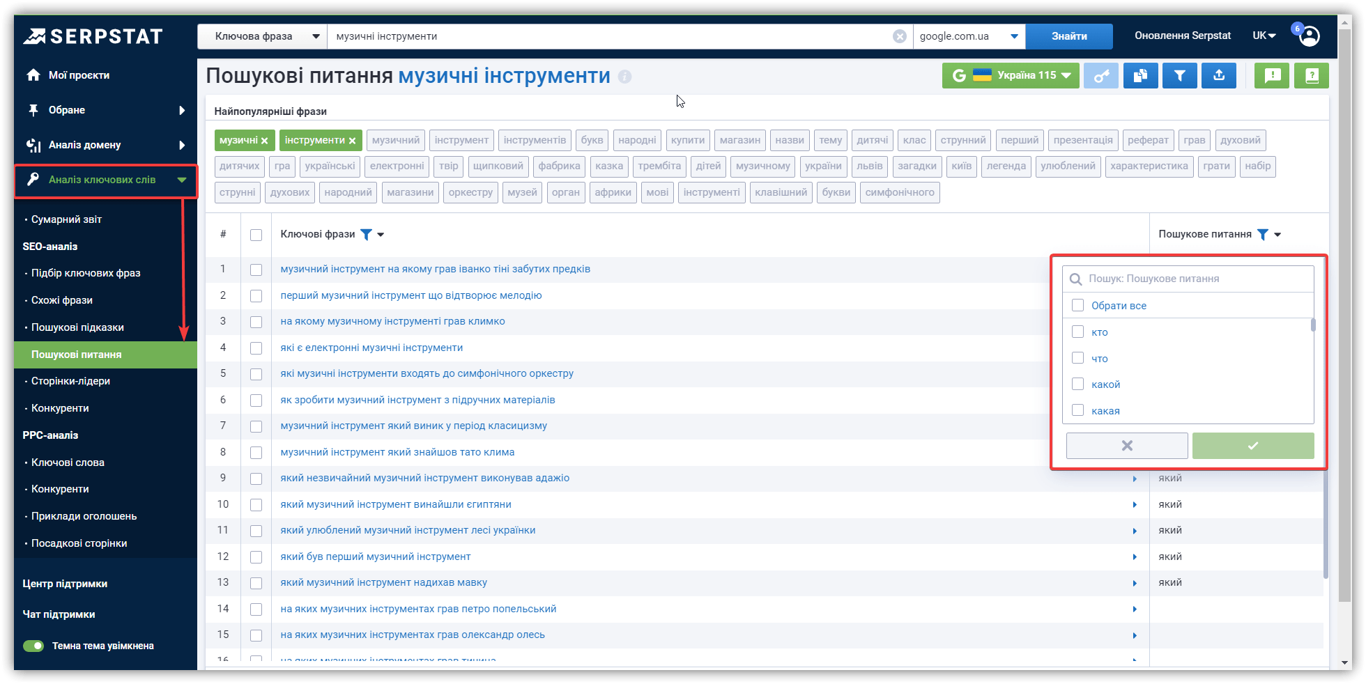
Task: Check the кто filter checkbox
Action: click(1077, 332)
